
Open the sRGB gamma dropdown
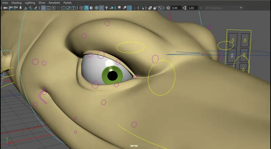coord(224,8)
